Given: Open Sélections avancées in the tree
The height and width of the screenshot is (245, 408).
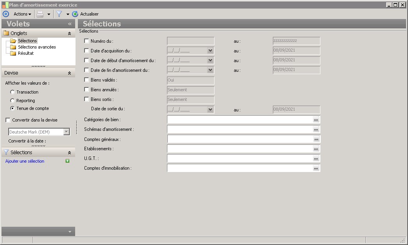Looking at the screenshot, I should click(x=37, y=47).
